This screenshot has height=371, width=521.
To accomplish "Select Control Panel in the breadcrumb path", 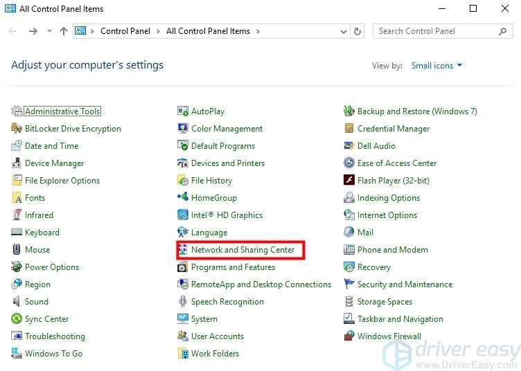I will tap(125, 31).
